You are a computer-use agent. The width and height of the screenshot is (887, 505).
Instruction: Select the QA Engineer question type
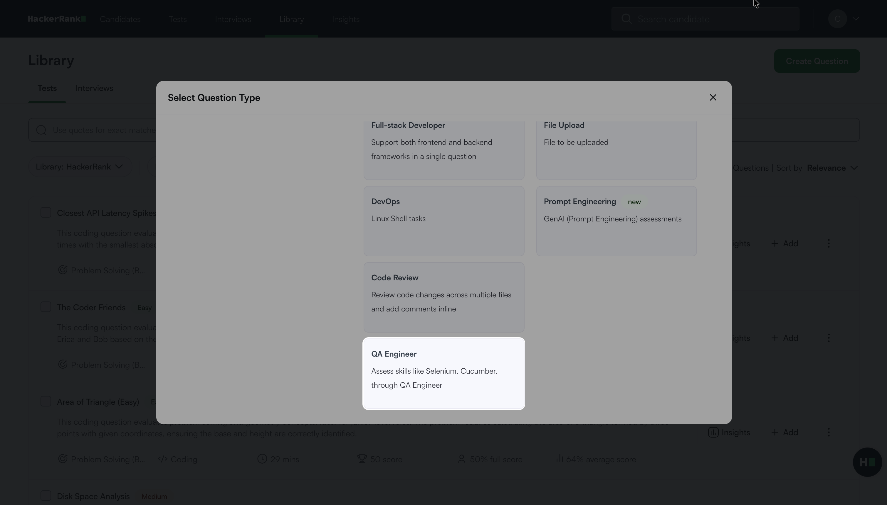444,373
